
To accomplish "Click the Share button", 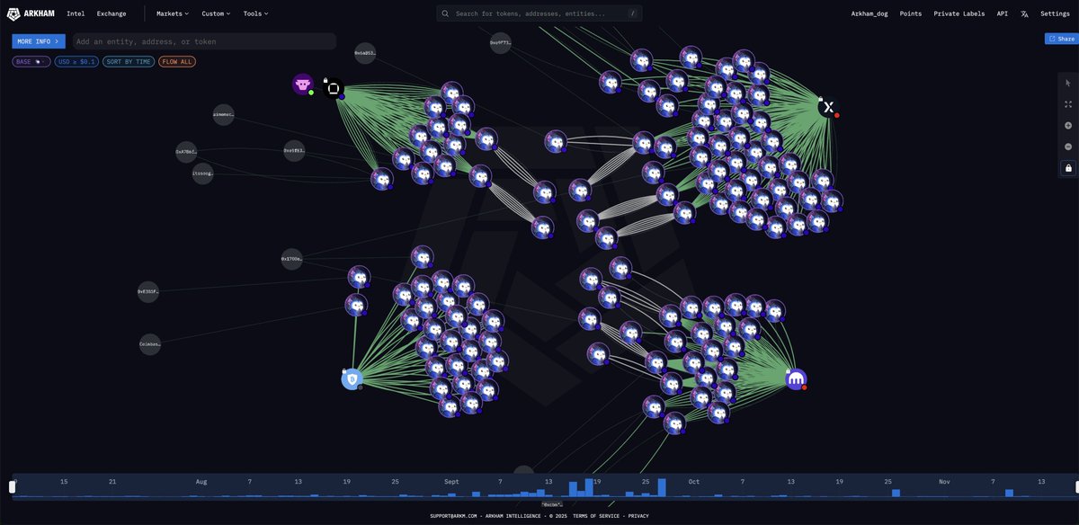I will 1062,39.
